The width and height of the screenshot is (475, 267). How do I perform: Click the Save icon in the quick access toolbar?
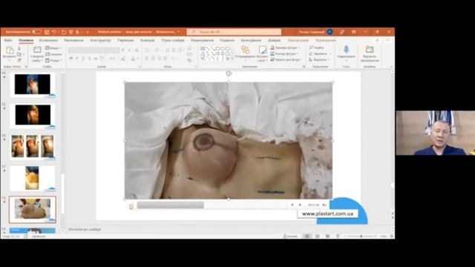tap(47, 32)
